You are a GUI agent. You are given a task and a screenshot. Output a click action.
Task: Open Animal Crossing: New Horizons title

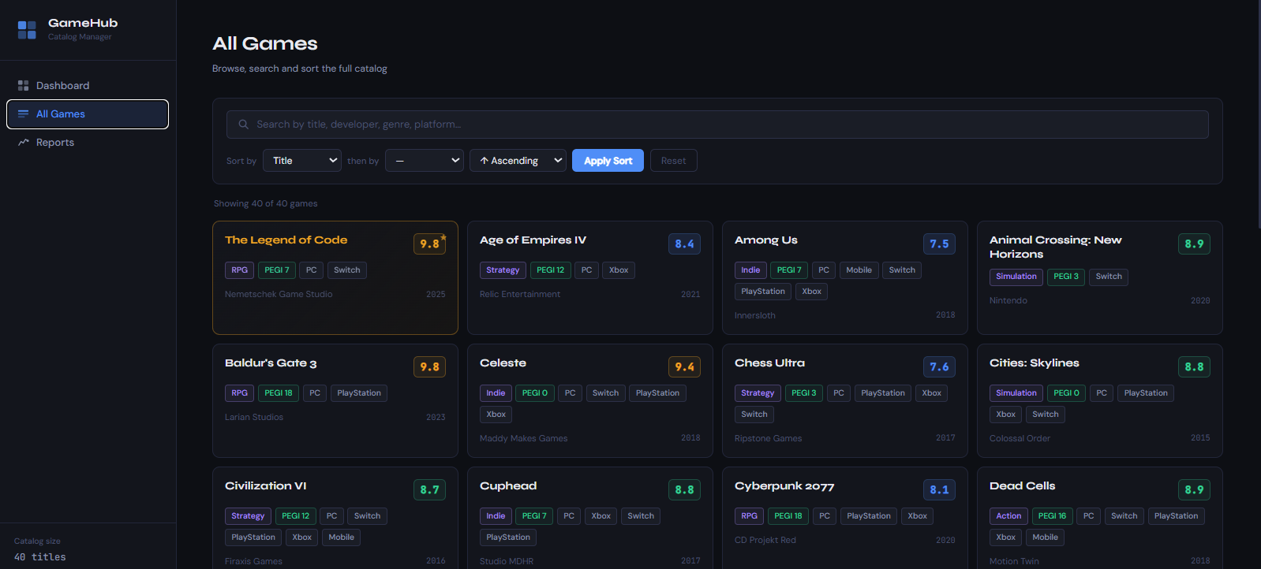[x=1055, y=247]
